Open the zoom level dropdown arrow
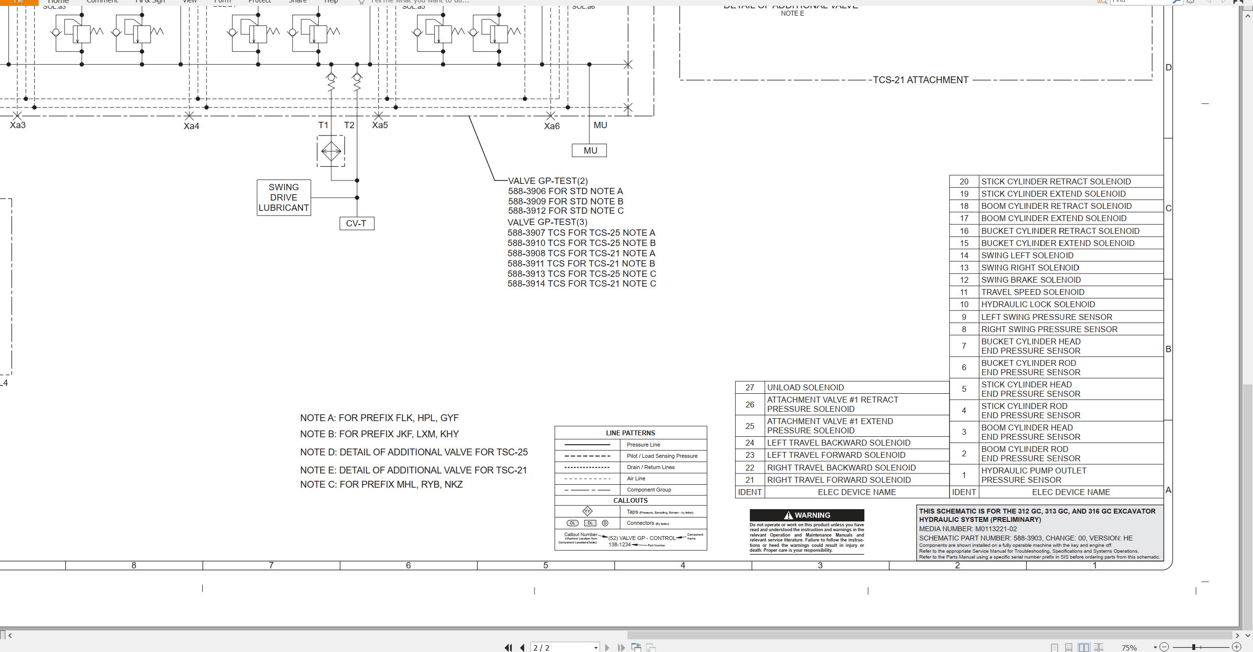This screenshot has height=652, width=1253. coord(1155,648)
